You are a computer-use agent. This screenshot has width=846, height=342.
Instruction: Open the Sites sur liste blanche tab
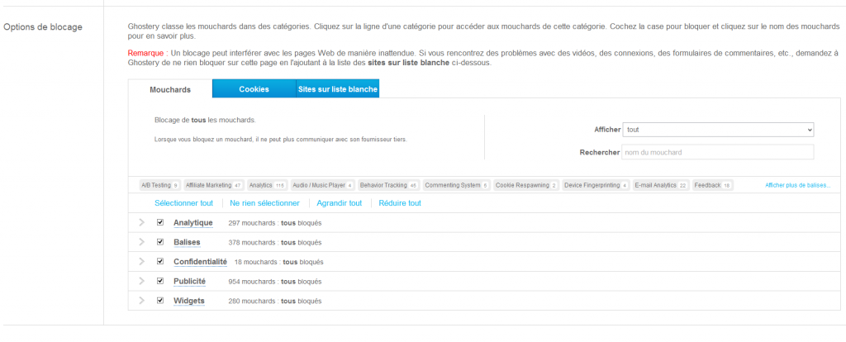(x=338, y=89)
